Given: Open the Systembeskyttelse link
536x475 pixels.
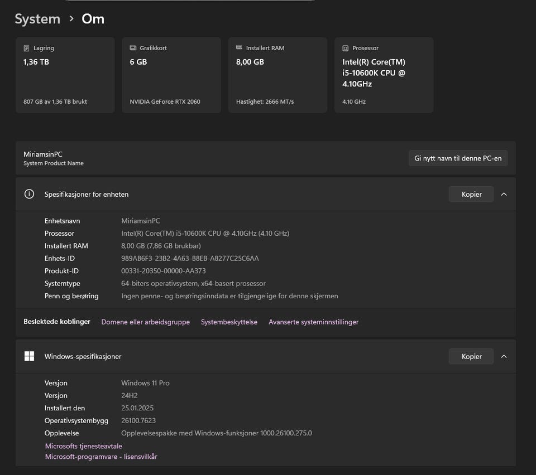Looking at the screenshot, I should click(229, 322).
